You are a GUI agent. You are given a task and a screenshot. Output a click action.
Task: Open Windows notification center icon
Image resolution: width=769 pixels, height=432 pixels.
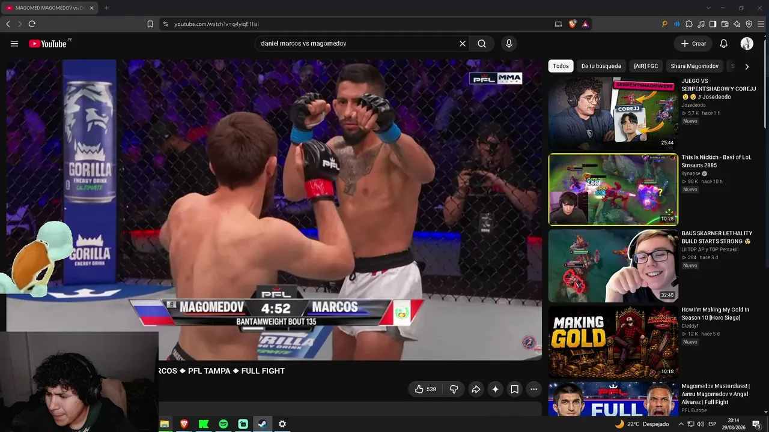[x=756, y=424]
